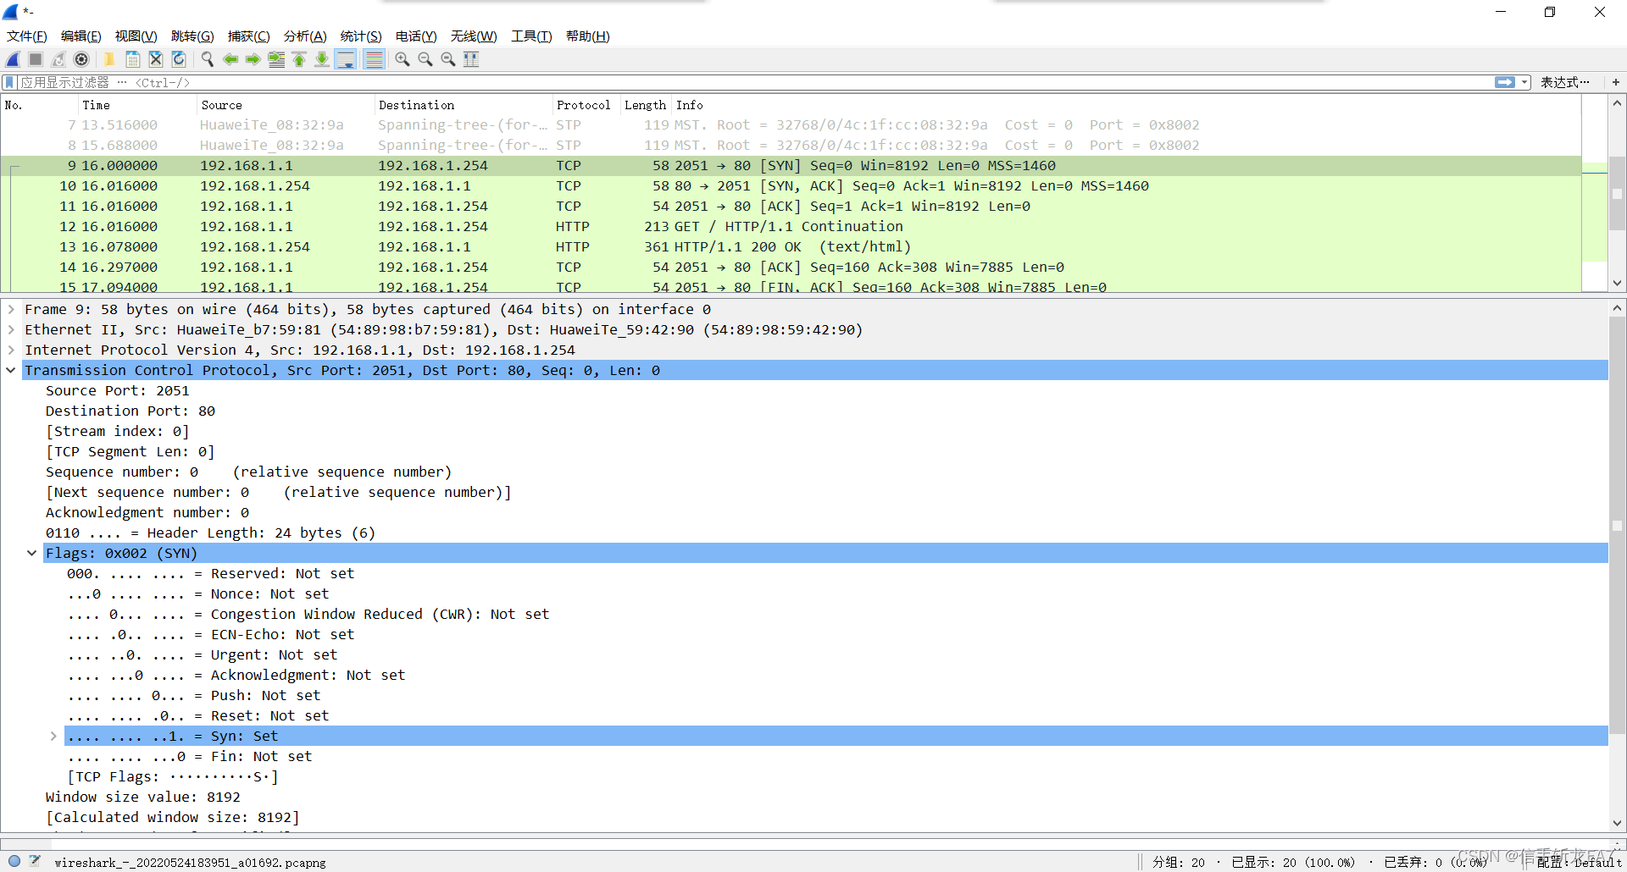Open the filter bookmarks dropdown
The height and width of the screenshot is (872, 1627).
[x=8, y=82]
